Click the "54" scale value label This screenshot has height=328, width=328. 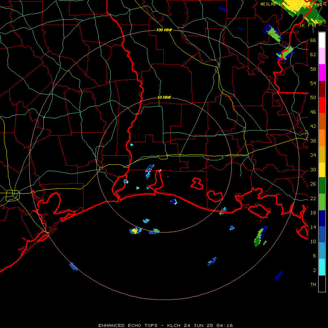[x=313, y=83]
